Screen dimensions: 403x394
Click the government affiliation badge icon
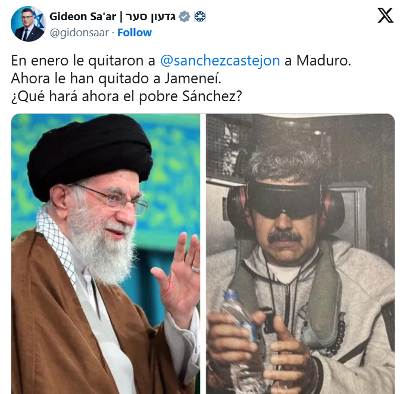coord(200,17)
